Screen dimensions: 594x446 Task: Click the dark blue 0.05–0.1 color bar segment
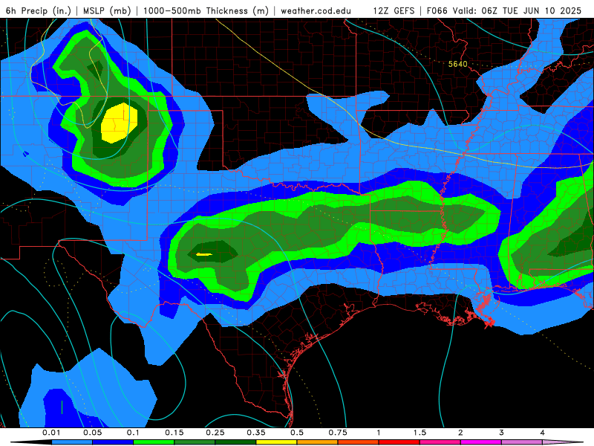tap(113, 442)
